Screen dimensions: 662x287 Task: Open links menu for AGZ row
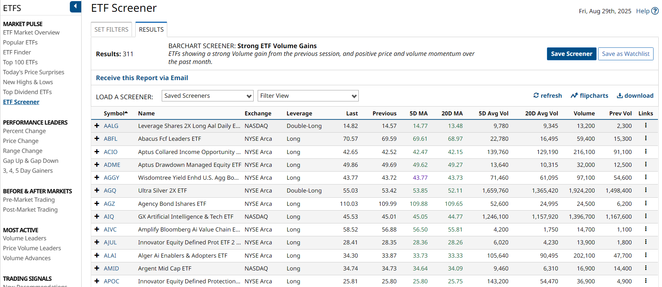pyautogui.click(x=645, y=204)
